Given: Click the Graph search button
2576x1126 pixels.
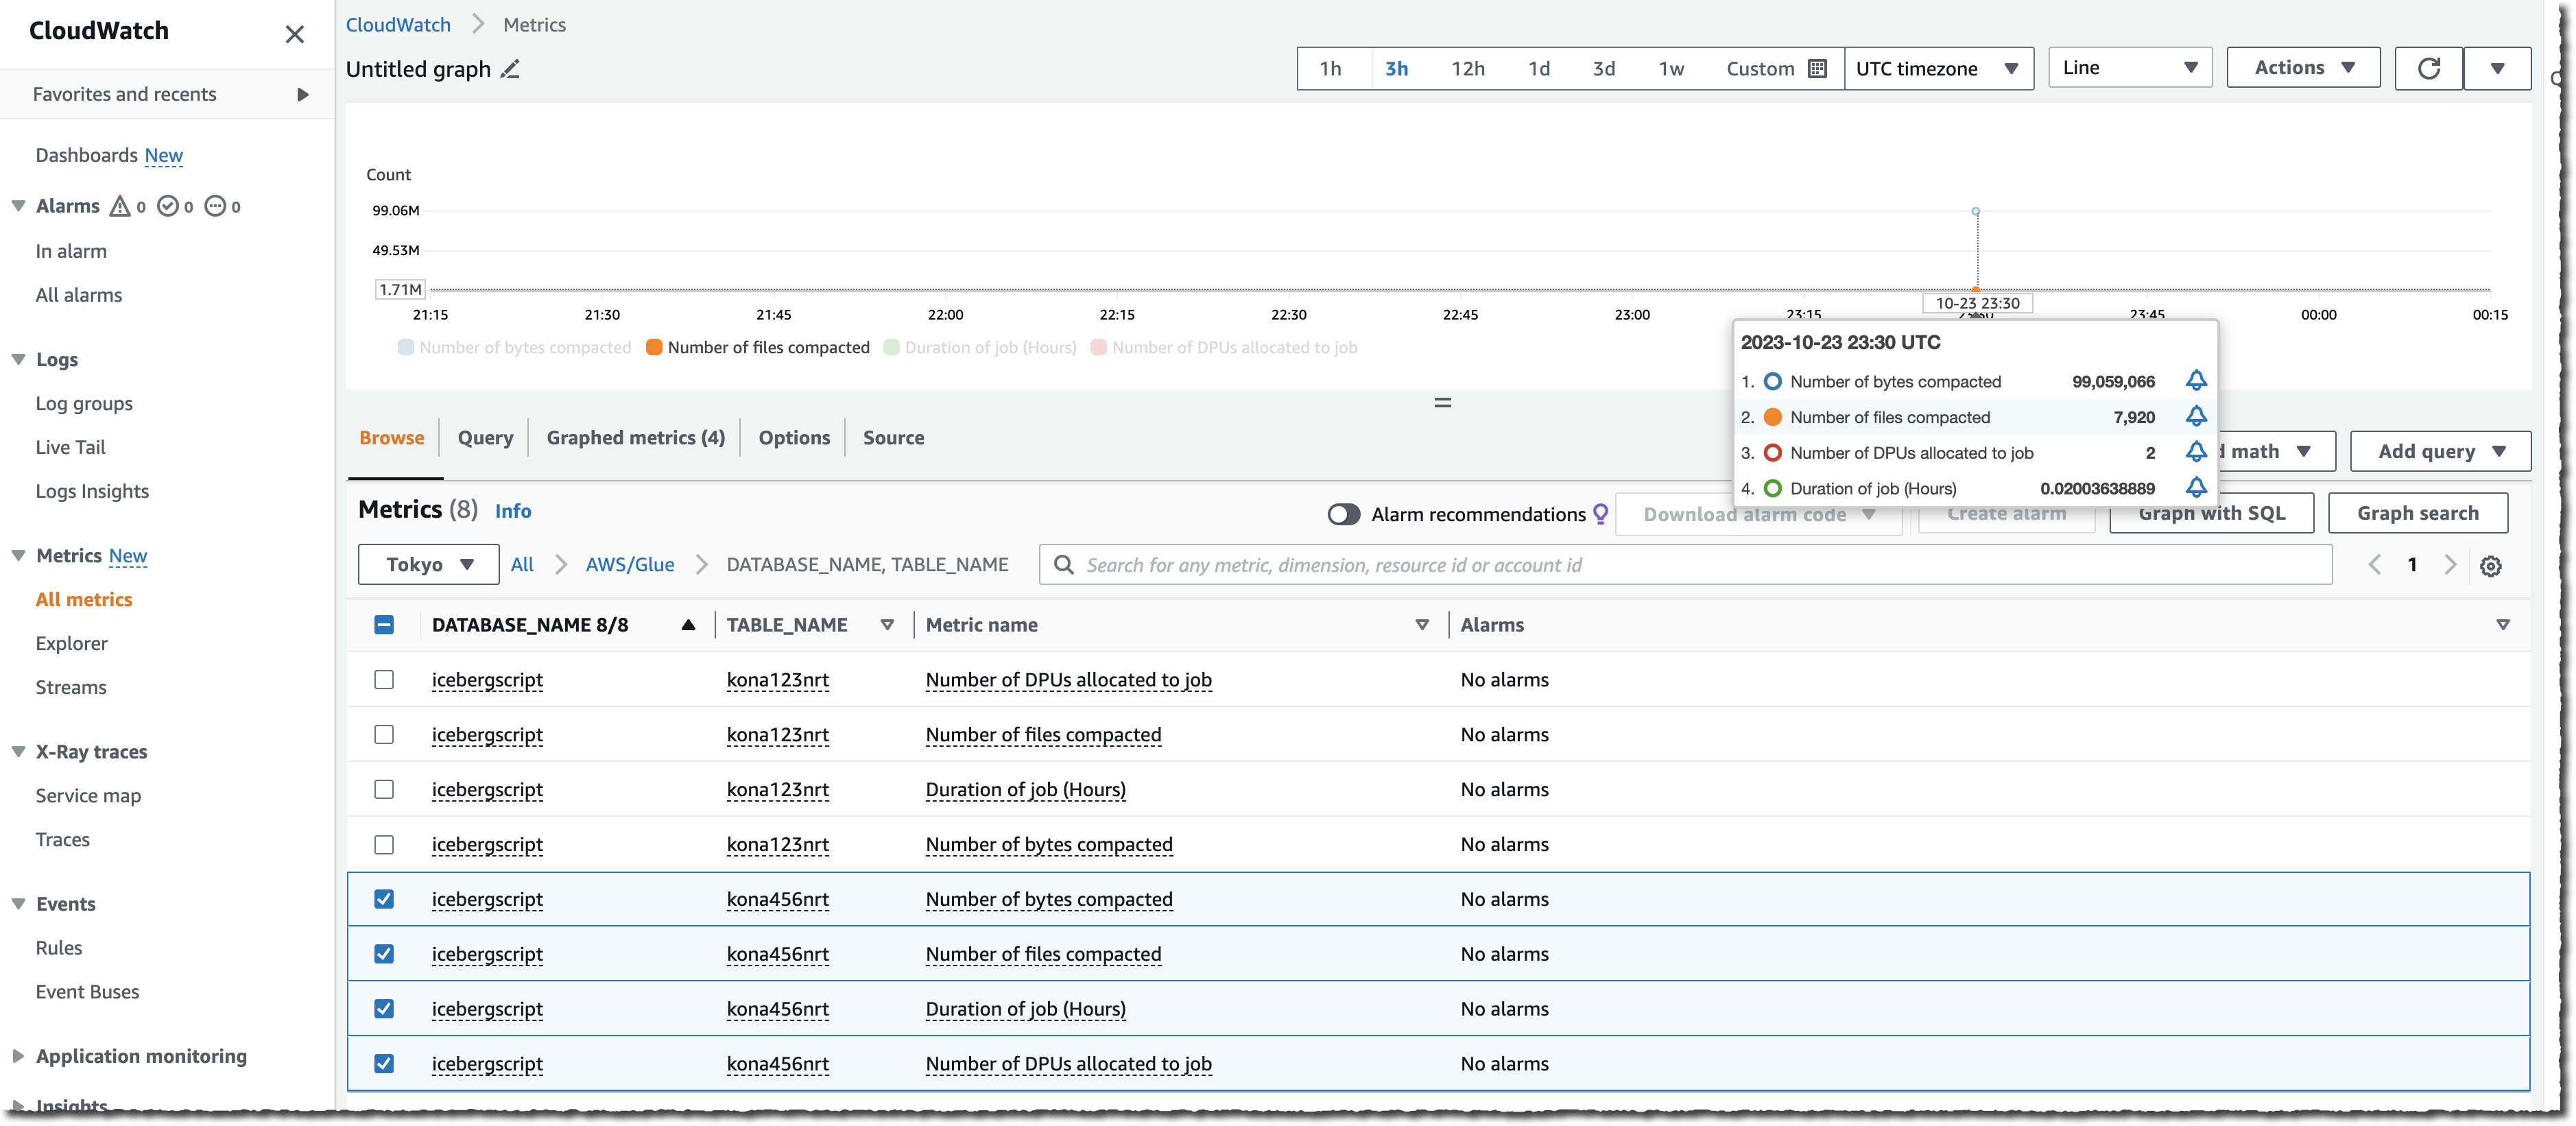Looking at the screenshot, I should pyautogui.click(x=2417, y=513).
